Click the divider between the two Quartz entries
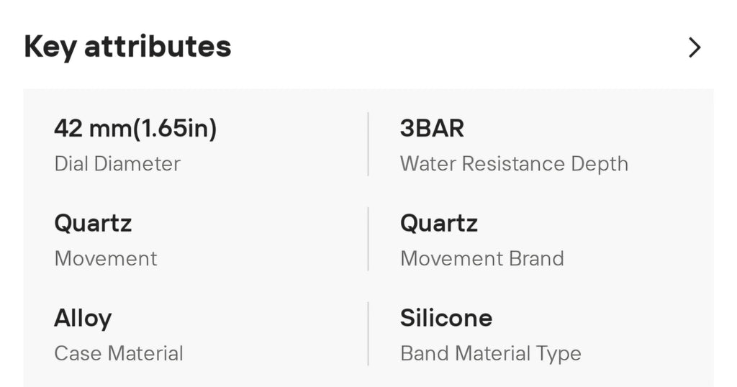Screen dimensions: 737x387 tap(368, 239)
